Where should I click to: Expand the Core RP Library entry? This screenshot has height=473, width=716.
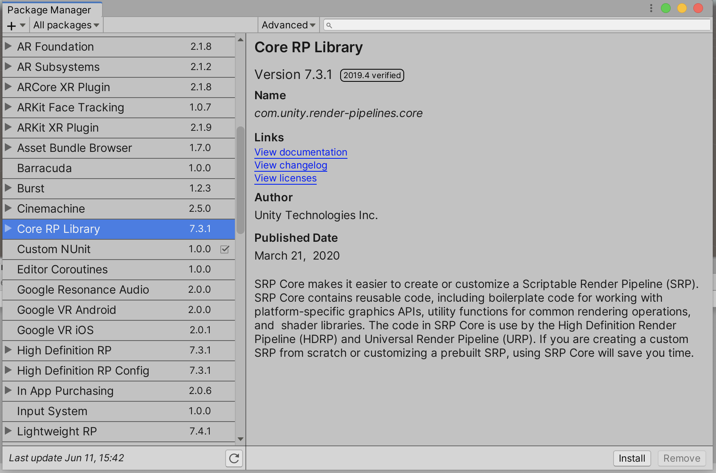pyautogui.click(x=8, y=229)
